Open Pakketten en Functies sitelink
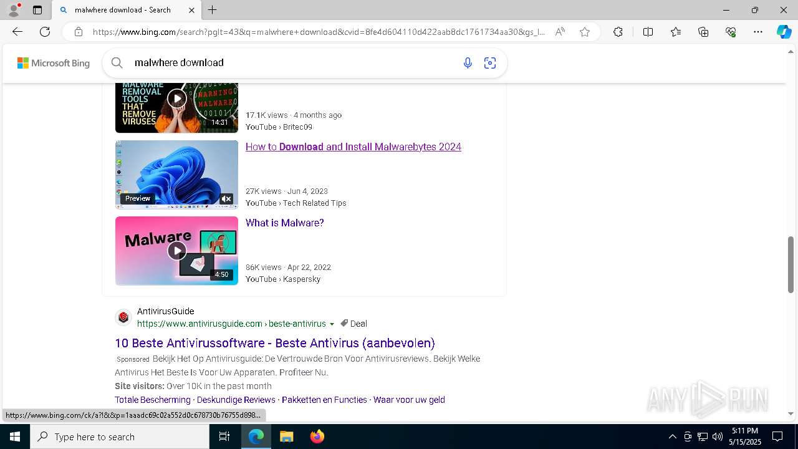This screenshot has width=798, height=449. 324,400
